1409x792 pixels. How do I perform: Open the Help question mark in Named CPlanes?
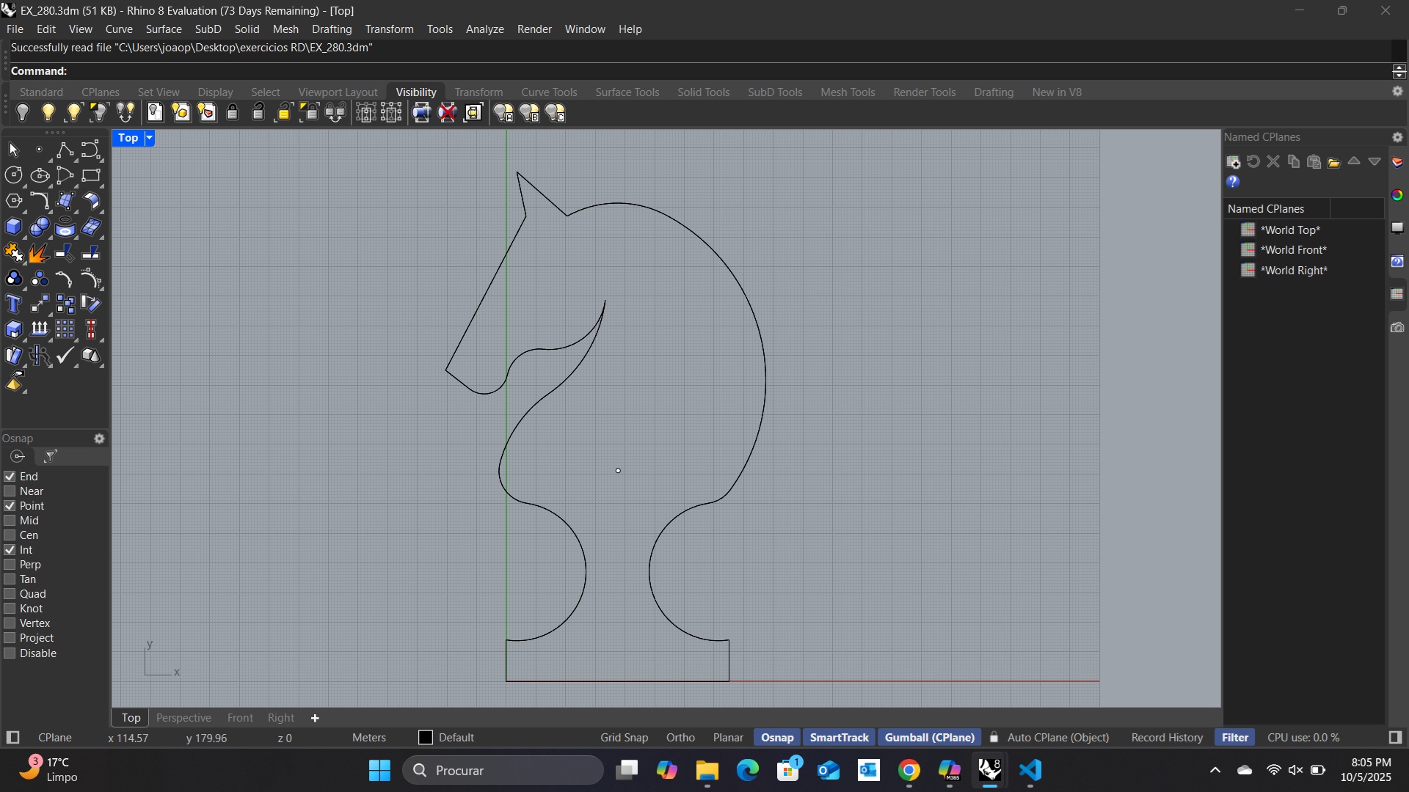click(1233, 181)
